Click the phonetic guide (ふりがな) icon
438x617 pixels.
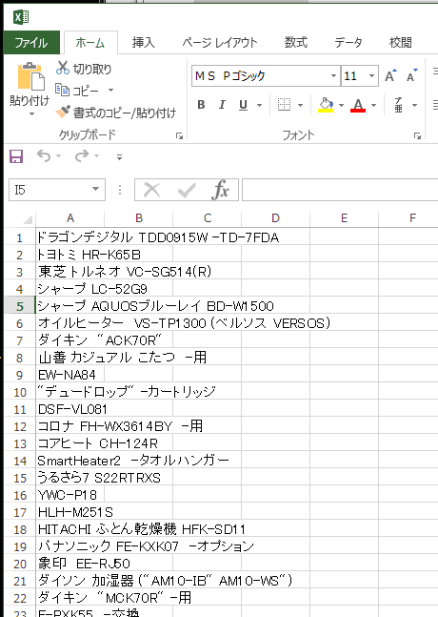point(398,105)
